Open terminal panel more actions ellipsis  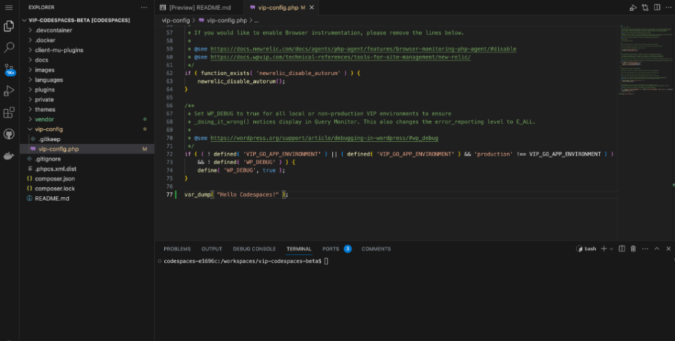[x=645, y=249]
